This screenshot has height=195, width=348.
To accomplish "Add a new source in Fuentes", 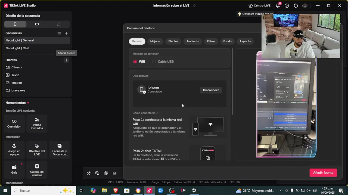I will click(x=66, y=60).
